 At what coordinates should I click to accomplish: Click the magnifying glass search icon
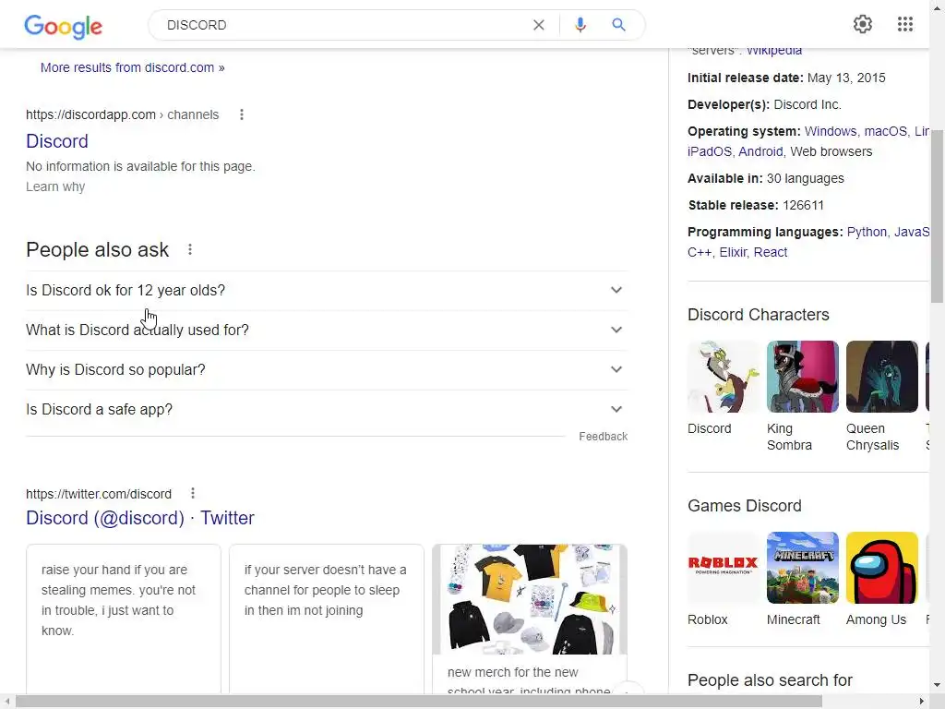pyautogui.click(x=618, y=25)
